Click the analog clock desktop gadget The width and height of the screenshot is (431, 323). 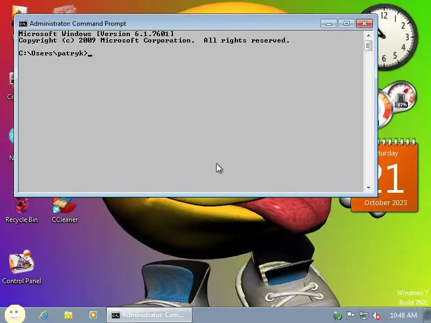point(396,37)
